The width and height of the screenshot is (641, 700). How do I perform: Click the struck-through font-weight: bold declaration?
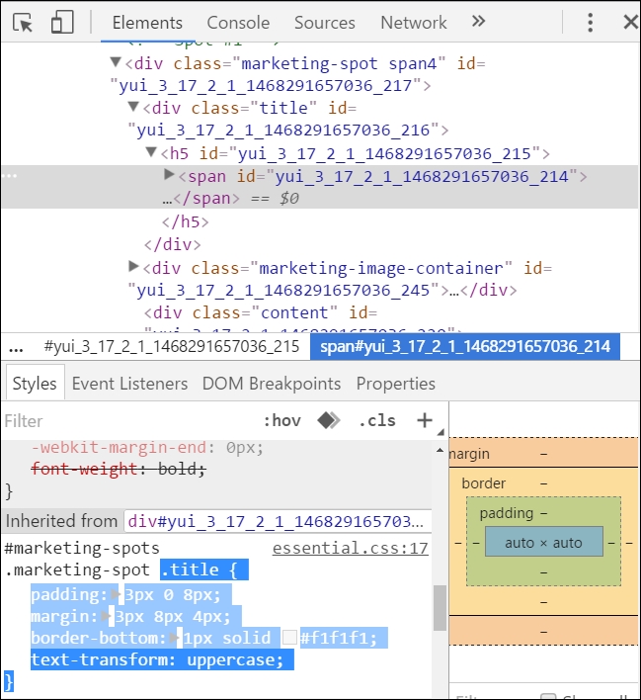point(119,470)
